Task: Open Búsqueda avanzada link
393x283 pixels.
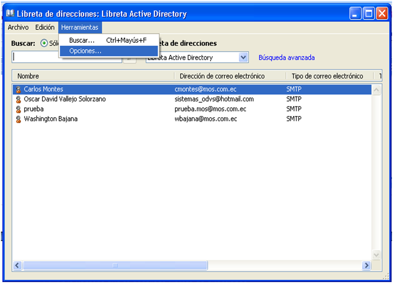Action: click(x=287, y=57)
